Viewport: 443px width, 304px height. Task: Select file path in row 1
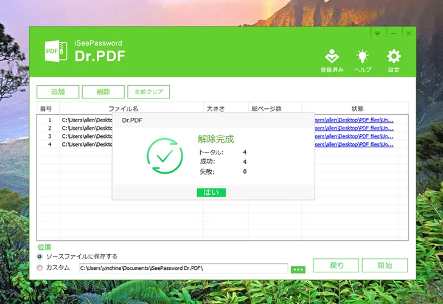(87, 120)
